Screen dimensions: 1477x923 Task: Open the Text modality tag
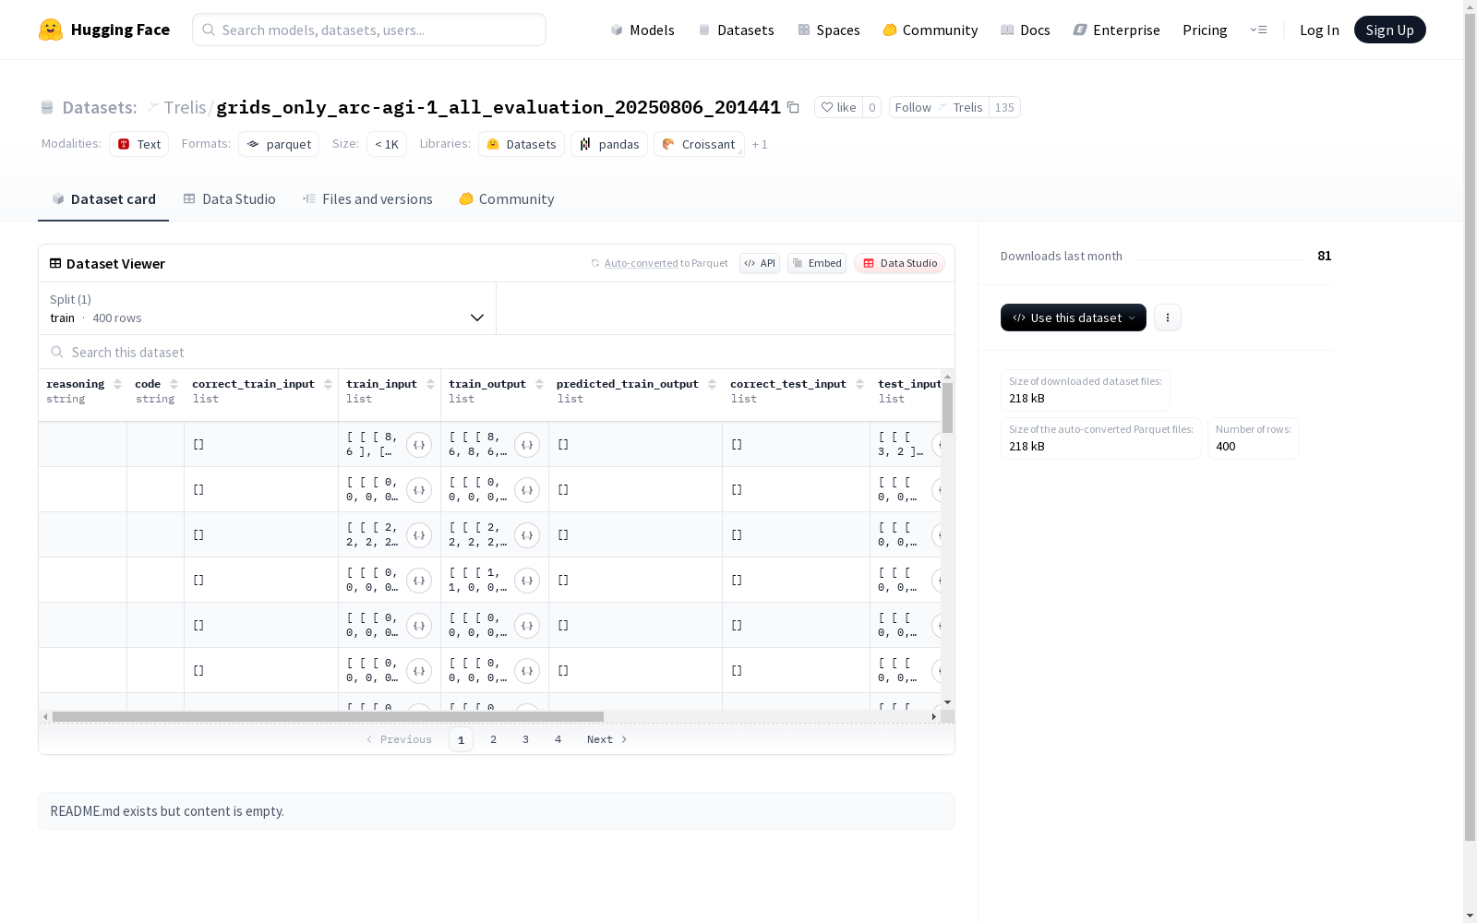[138, 144]
